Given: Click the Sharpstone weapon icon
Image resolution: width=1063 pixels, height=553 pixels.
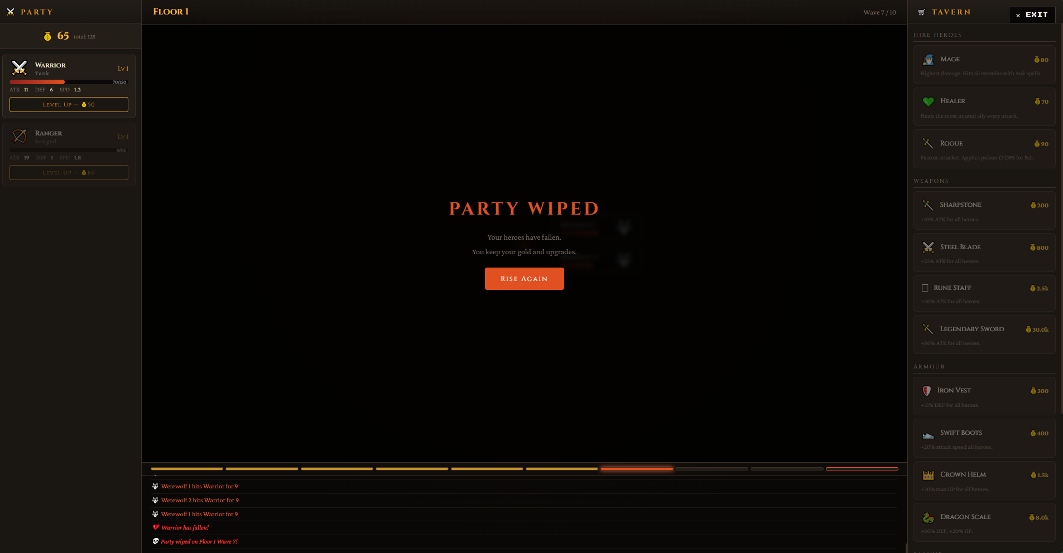Looking at the screenshot, I should click(928, 205).
